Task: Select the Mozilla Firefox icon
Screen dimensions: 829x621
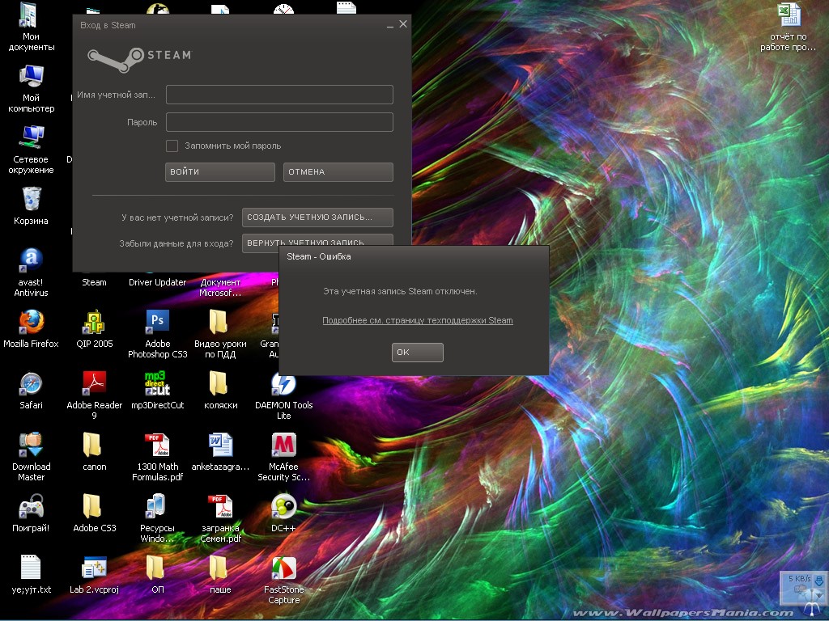Action: [x=31, y=328]
